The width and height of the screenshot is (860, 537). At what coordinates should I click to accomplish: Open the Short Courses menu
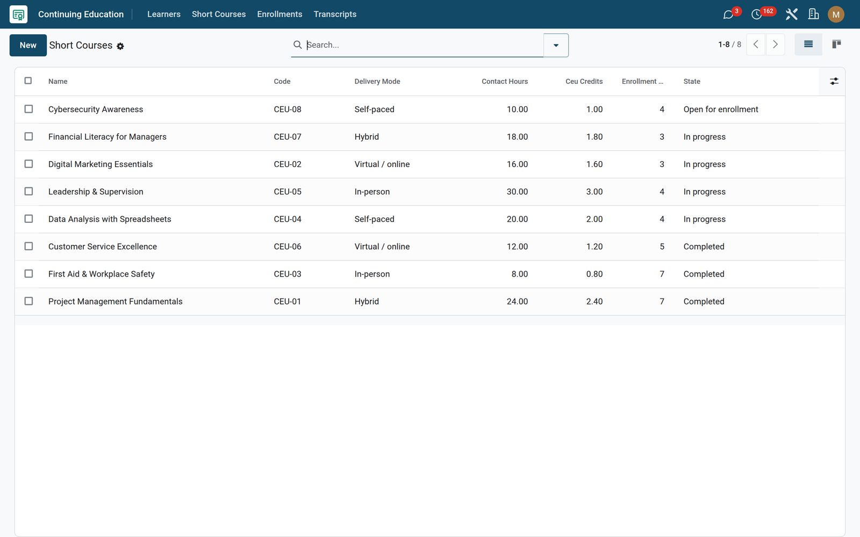219,14
